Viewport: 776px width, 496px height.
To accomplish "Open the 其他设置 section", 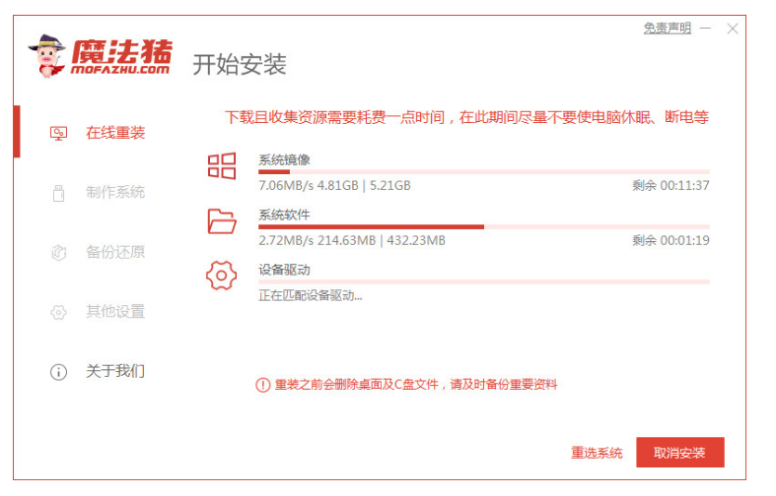I will 115,313.
